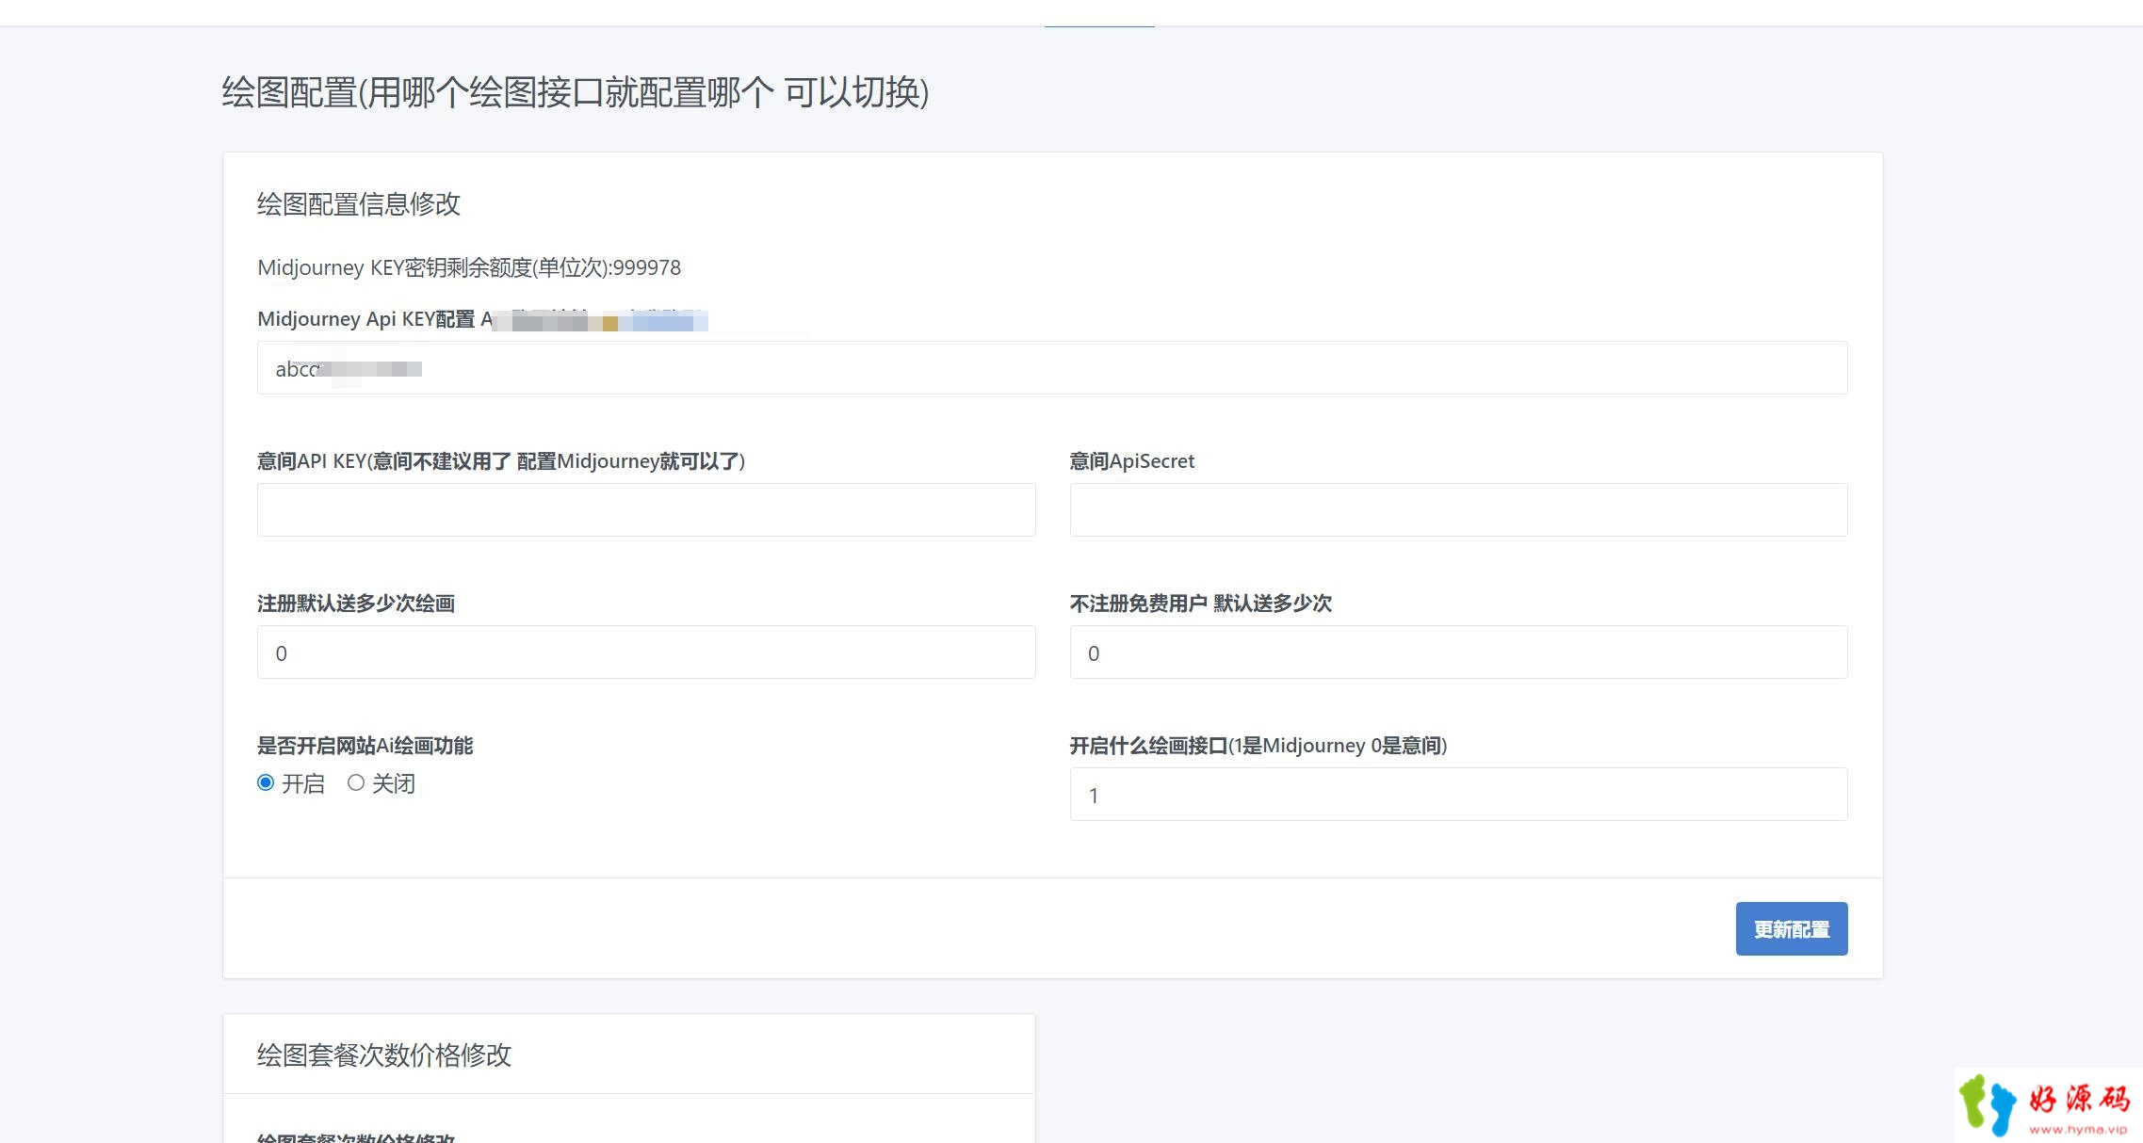The width and height of the screenshot is (2143, 1143).
Task: Click the 不注册免费用户 默认送多少次 label
Action: [x=1201, y=604]
